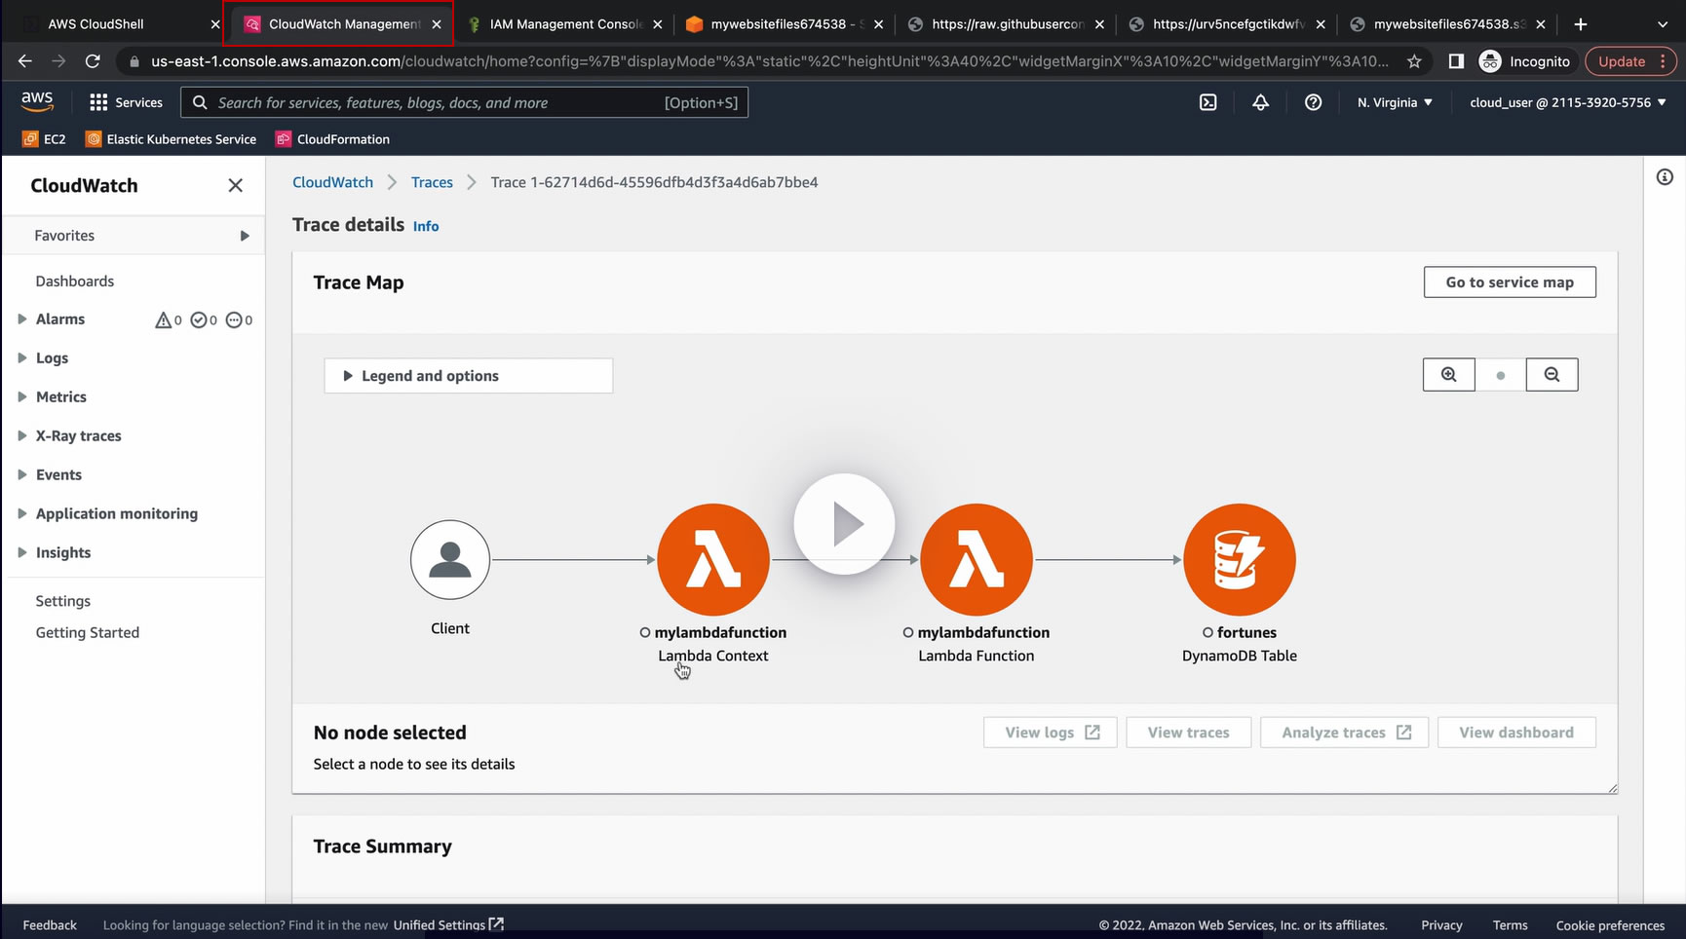Select the fortunes DynamoDB Table node

[x=1240, y=560]
